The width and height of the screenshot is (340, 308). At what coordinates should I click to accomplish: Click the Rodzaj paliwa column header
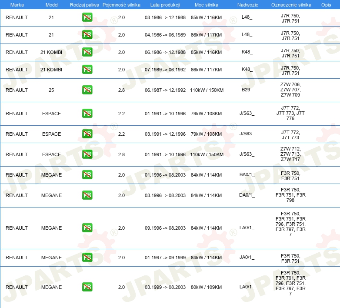(84, 5)
